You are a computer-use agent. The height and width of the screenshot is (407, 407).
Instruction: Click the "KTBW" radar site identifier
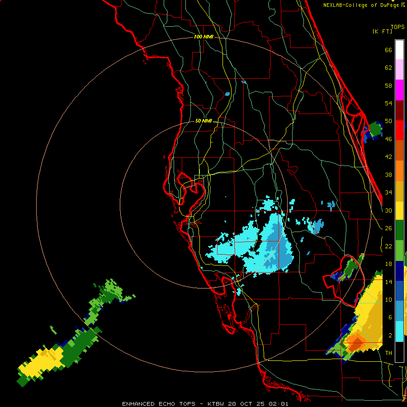tap(216, 404)
